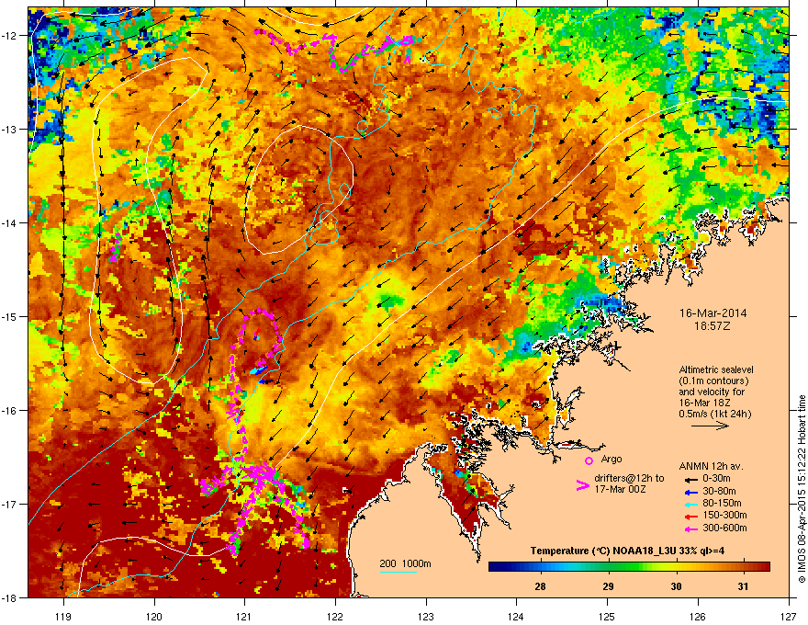Click the vertical IMOS copyright timestamp text

(x=802, y=489)
